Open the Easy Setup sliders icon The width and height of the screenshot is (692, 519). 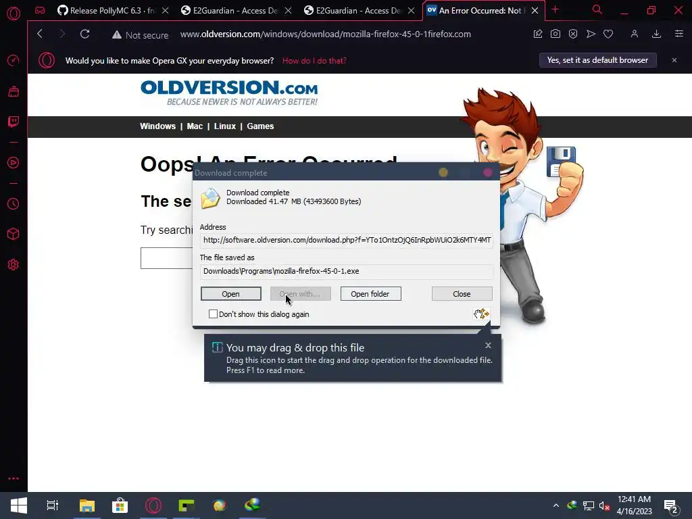(x=678, y=34)
